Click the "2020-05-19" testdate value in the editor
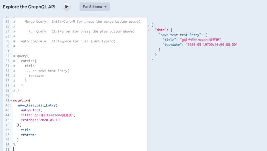The image size is (267, 151). click(x=50, y=120)
